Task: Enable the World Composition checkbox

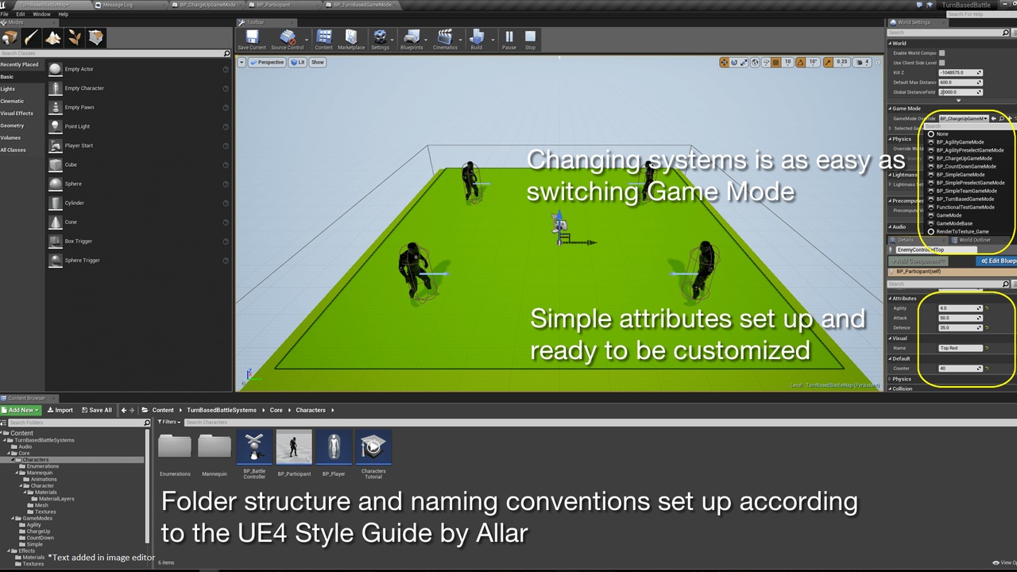Action: click(942, 53)
